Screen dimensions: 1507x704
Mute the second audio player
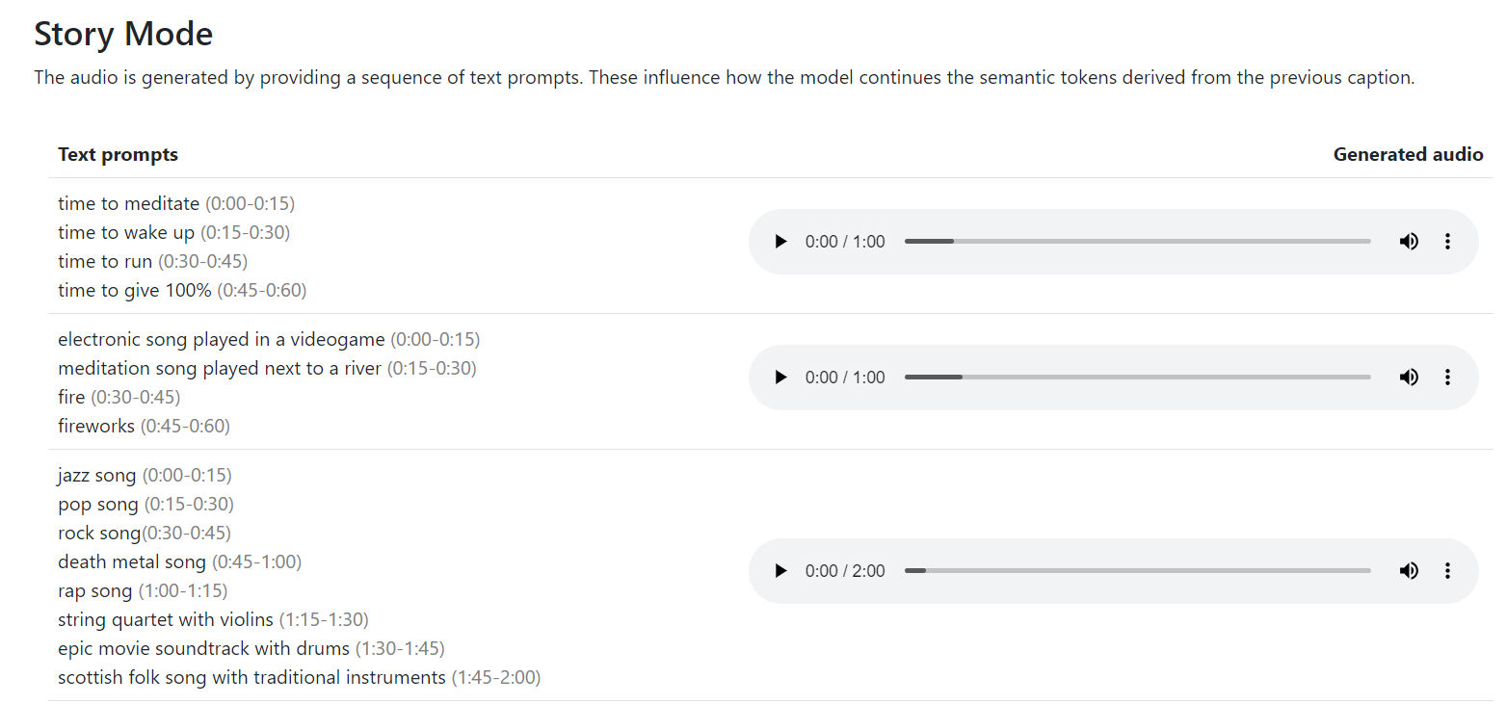[1409, 378]
